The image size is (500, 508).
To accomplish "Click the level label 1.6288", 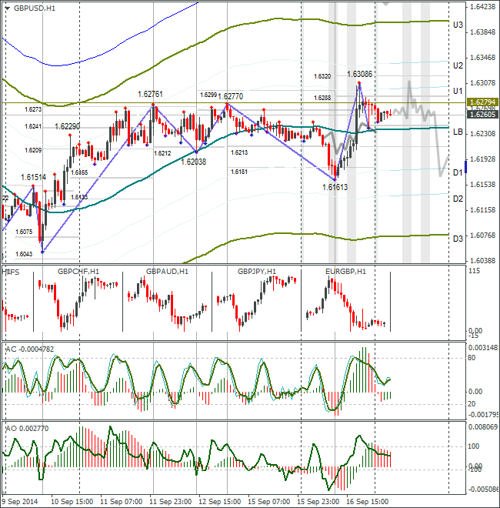I will click(x=322, y=98).
